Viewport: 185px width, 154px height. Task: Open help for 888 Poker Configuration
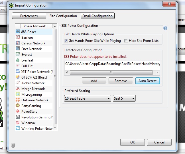[165, 28]
